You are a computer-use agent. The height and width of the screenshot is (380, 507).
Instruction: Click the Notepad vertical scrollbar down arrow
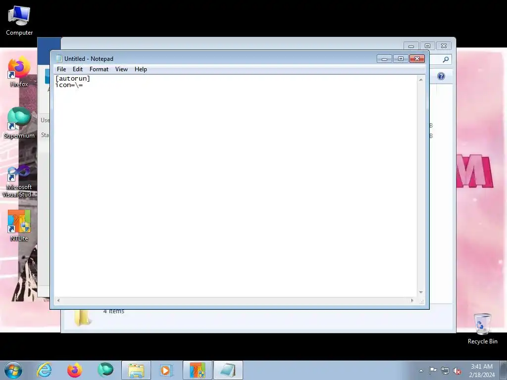(x=421, y=292)
